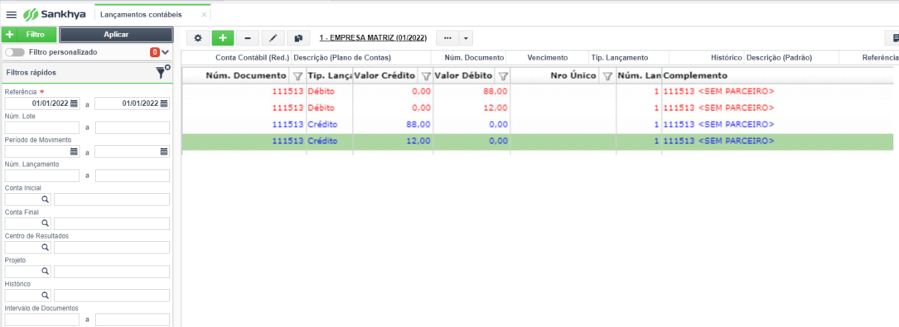This screenshot has height=327, width=899.
Task: Select highlighted Crédito row with 12,00
Action: click(x=538, y=141)
